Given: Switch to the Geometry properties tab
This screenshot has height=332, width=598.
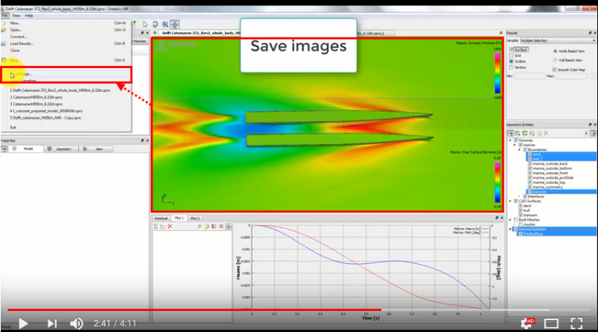Looking at the screenshot, I should (x=61, y=149).
